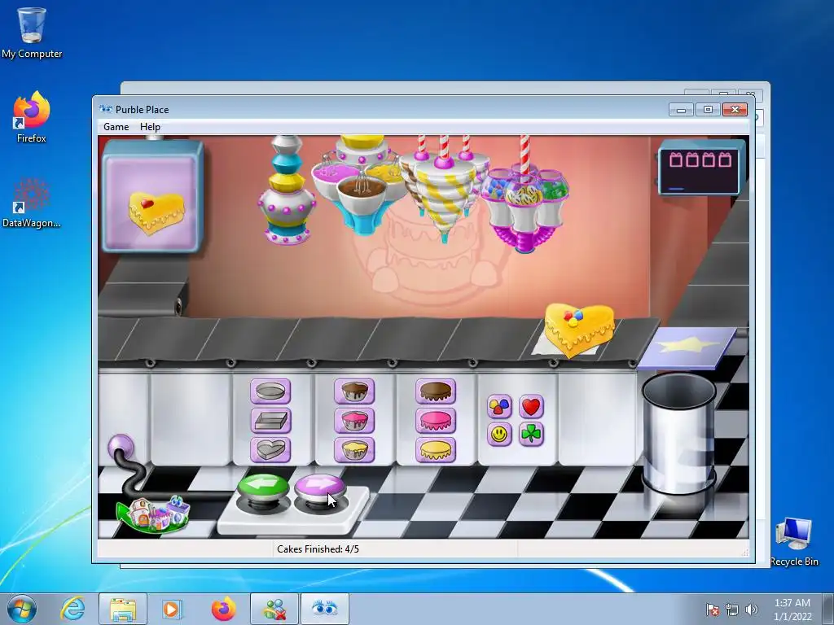
Task: Click the network tray icon
Action: pos(732,610)
